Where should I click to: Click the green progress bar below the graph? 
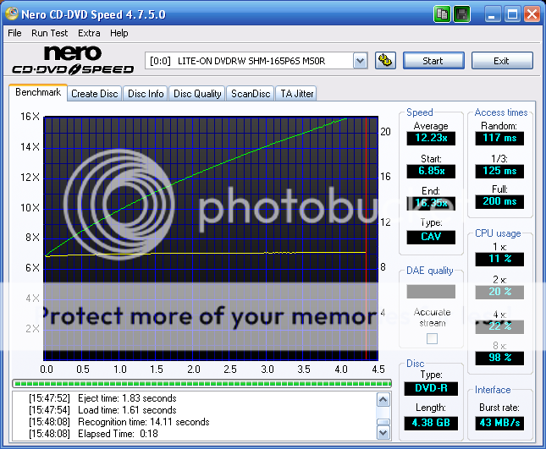coord(201,383)
